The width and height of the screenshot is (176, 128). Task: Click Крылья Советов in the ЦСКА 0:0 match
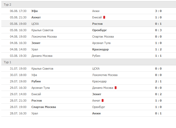(x=42, y=69)
